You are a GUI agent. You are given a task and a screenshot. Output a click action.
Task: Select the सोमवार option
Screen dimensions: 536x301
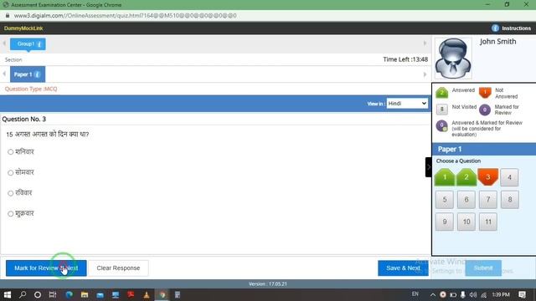(x=11, y=173)
